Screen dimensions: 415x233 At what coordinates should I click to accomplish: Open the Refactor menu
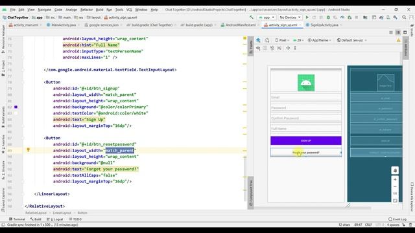coord(86,10)
